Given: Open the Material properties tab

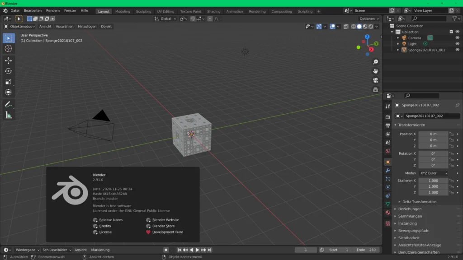Looking at the screenshot, I should (387, 213).
